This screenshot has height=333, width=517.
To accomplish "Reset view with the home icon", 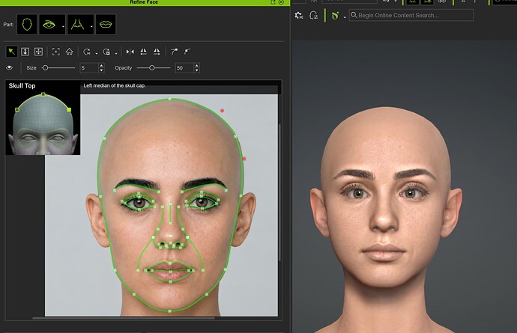I will [69, 52].
